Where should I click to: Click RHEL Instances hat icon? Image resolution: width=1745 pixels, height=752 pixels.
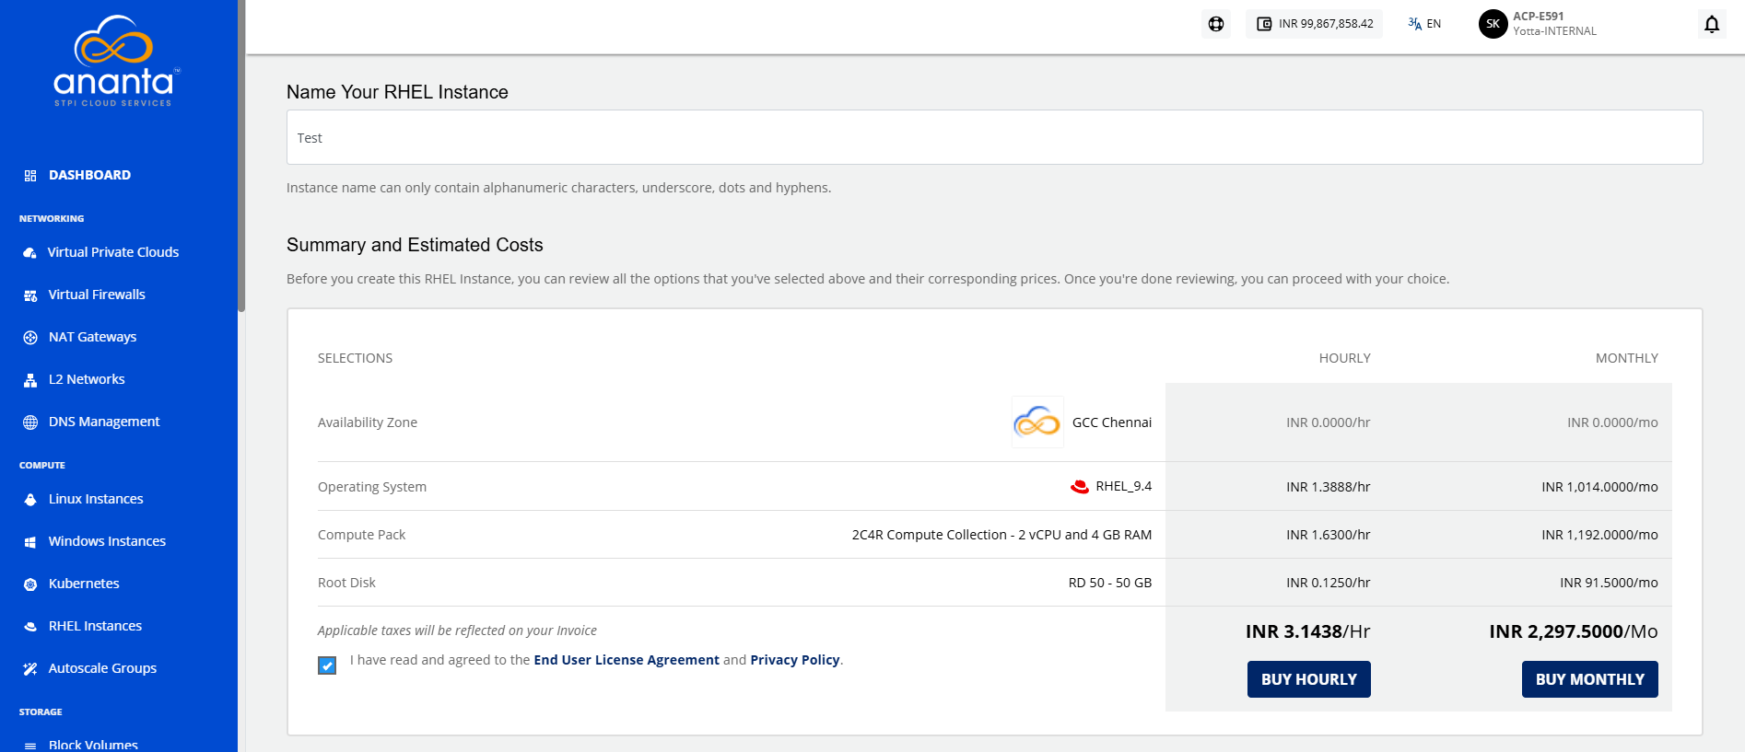point(30,626)
